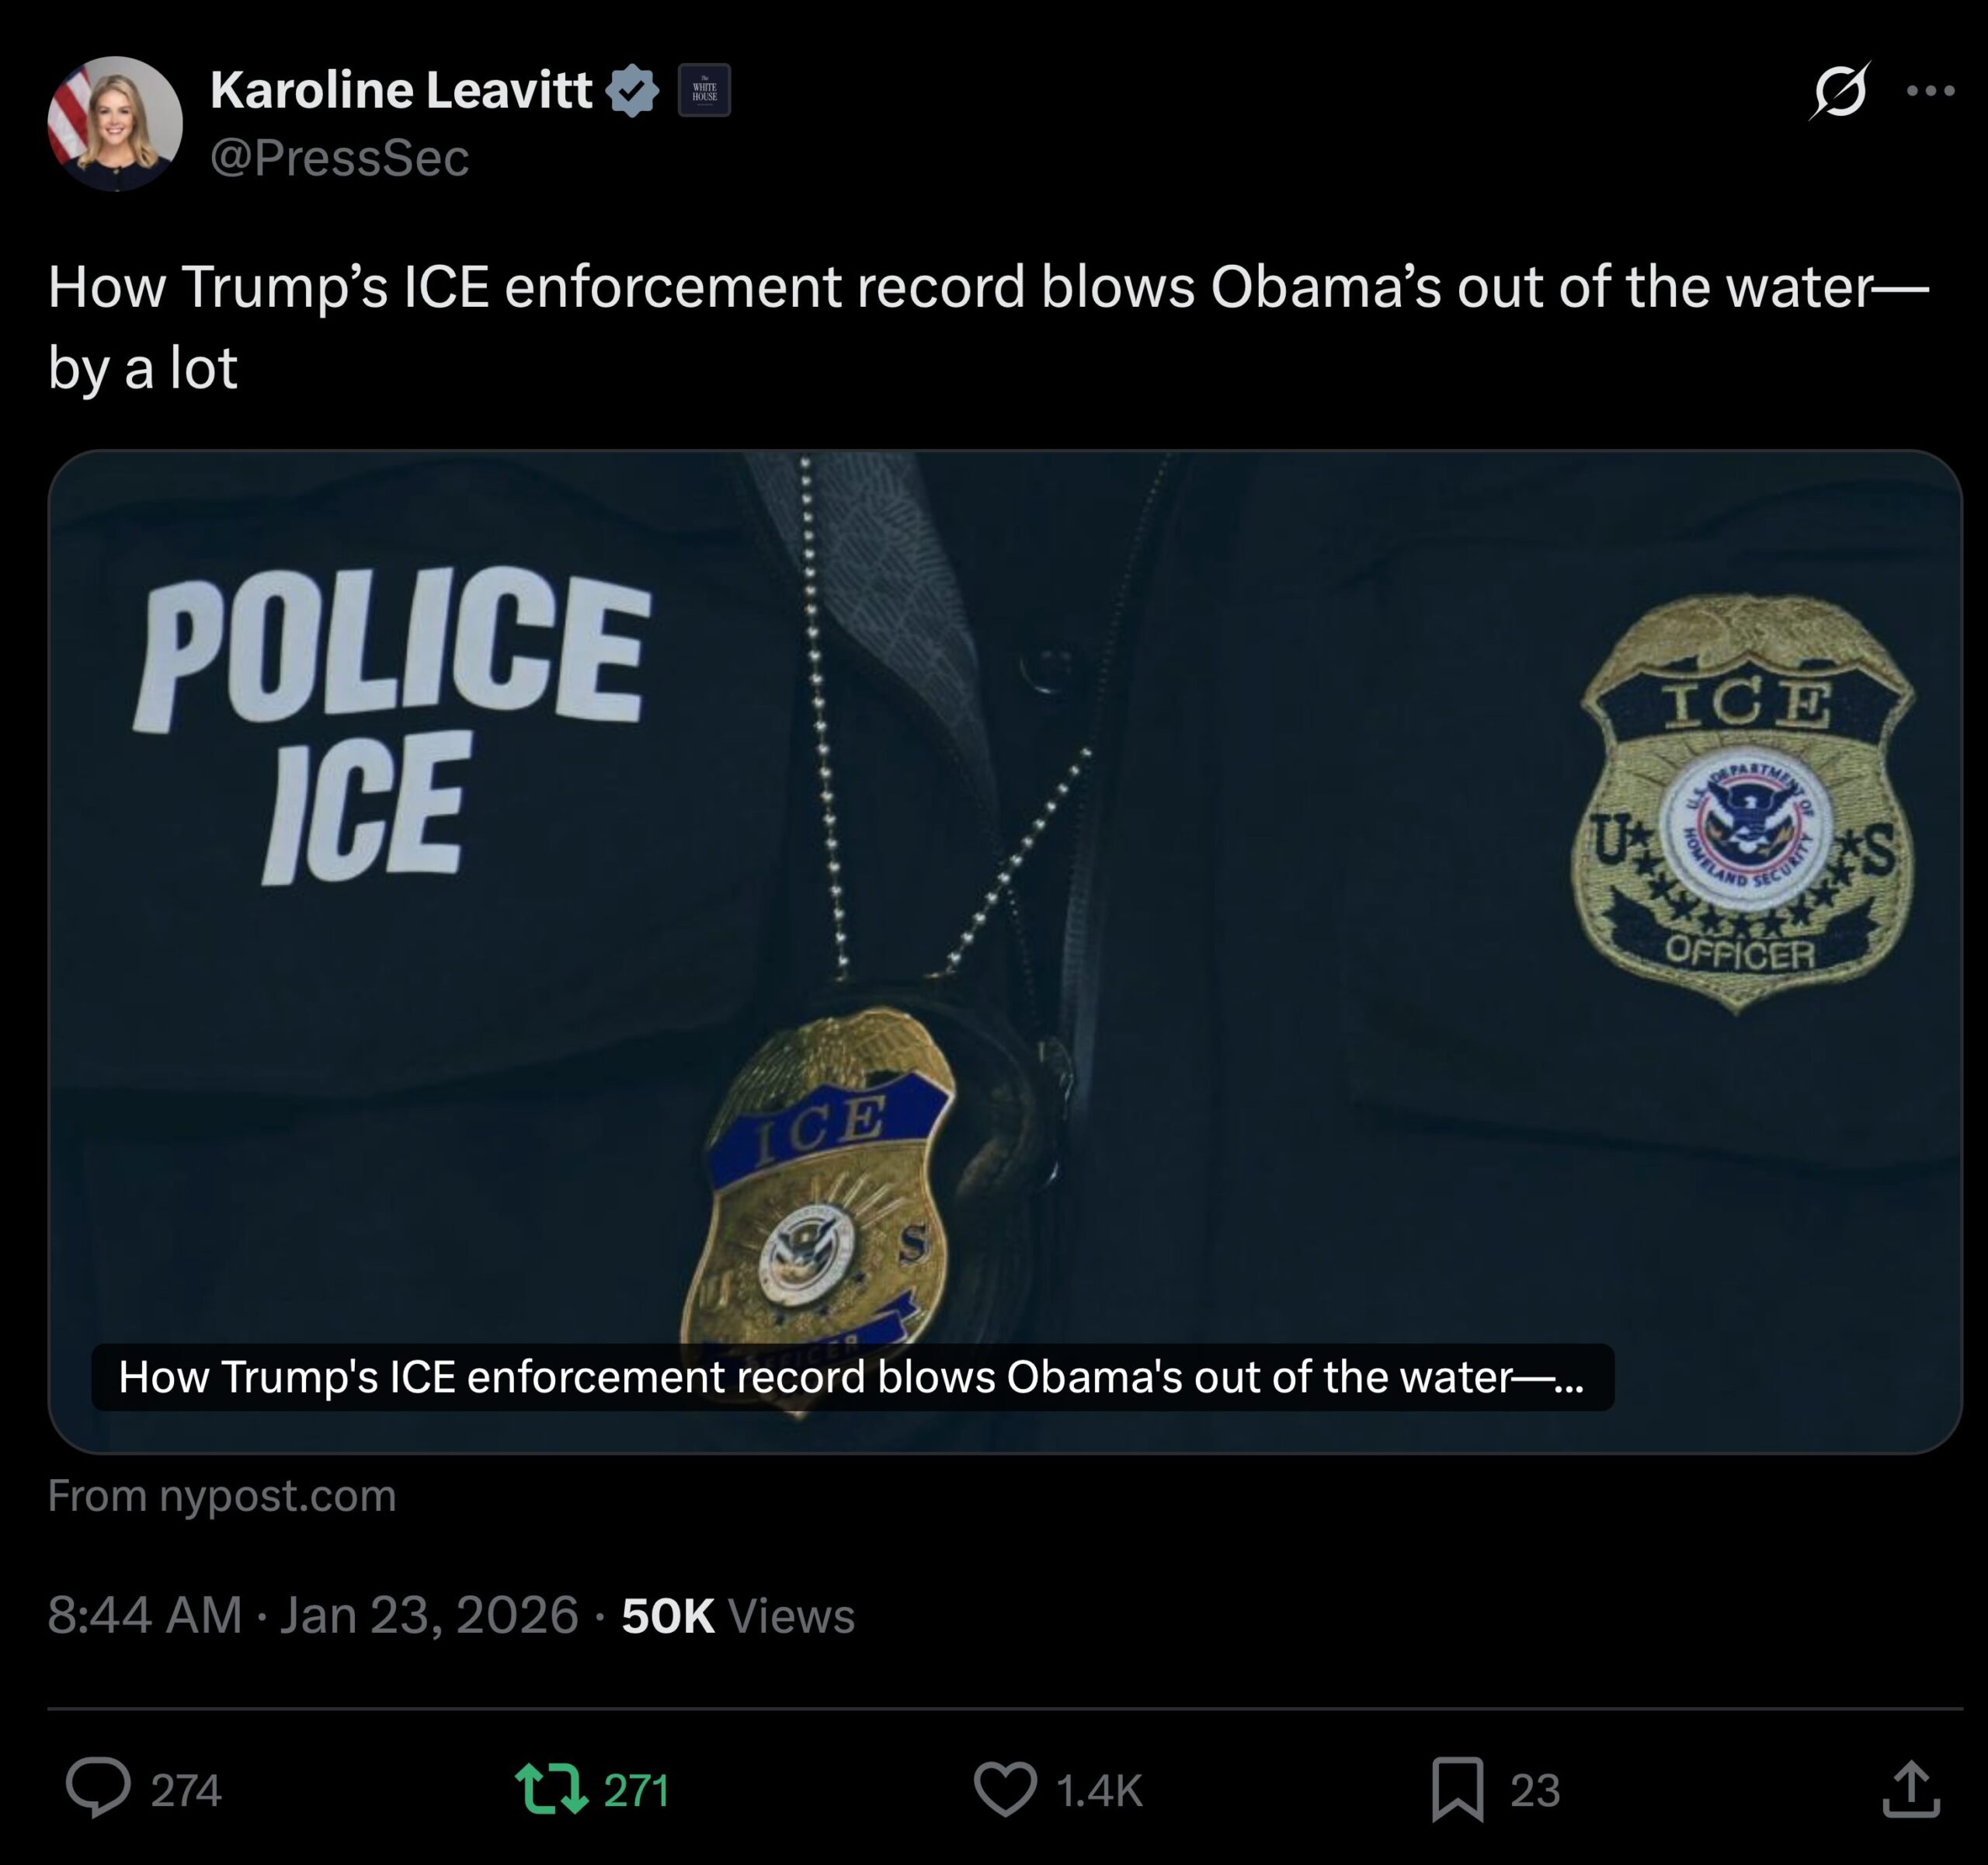This screenshot has width=1988, height=1865.
Task: Click the 271 reposts count
Action: click(636, 1790)
